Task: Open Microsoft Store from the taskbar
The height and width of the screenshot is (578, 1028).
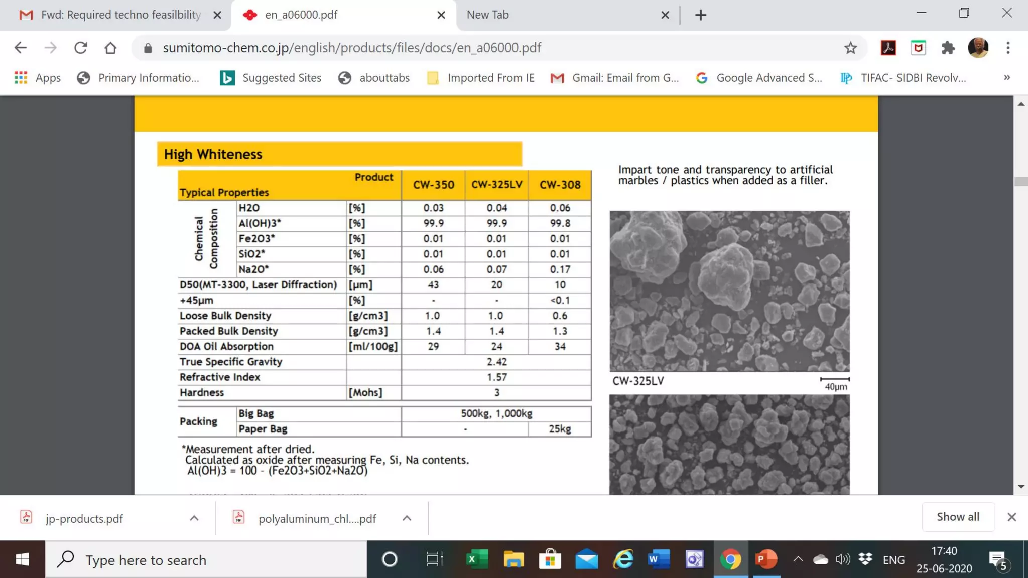Action: [x=550, y=559]
